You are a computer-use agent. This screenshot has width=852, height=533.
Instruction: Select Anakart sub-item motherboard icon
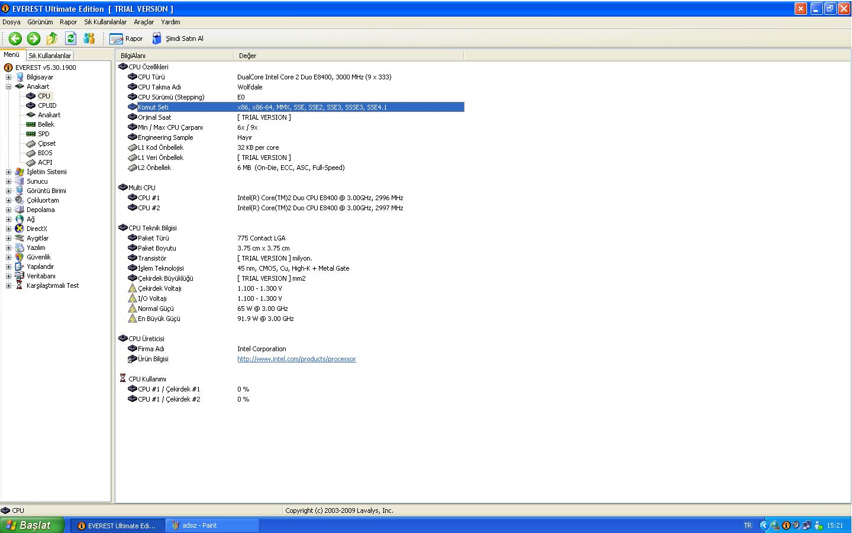[31, 115]
